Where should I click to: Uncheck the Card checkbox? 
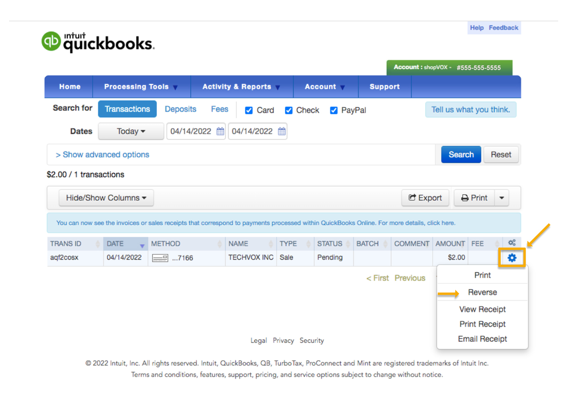249,110
